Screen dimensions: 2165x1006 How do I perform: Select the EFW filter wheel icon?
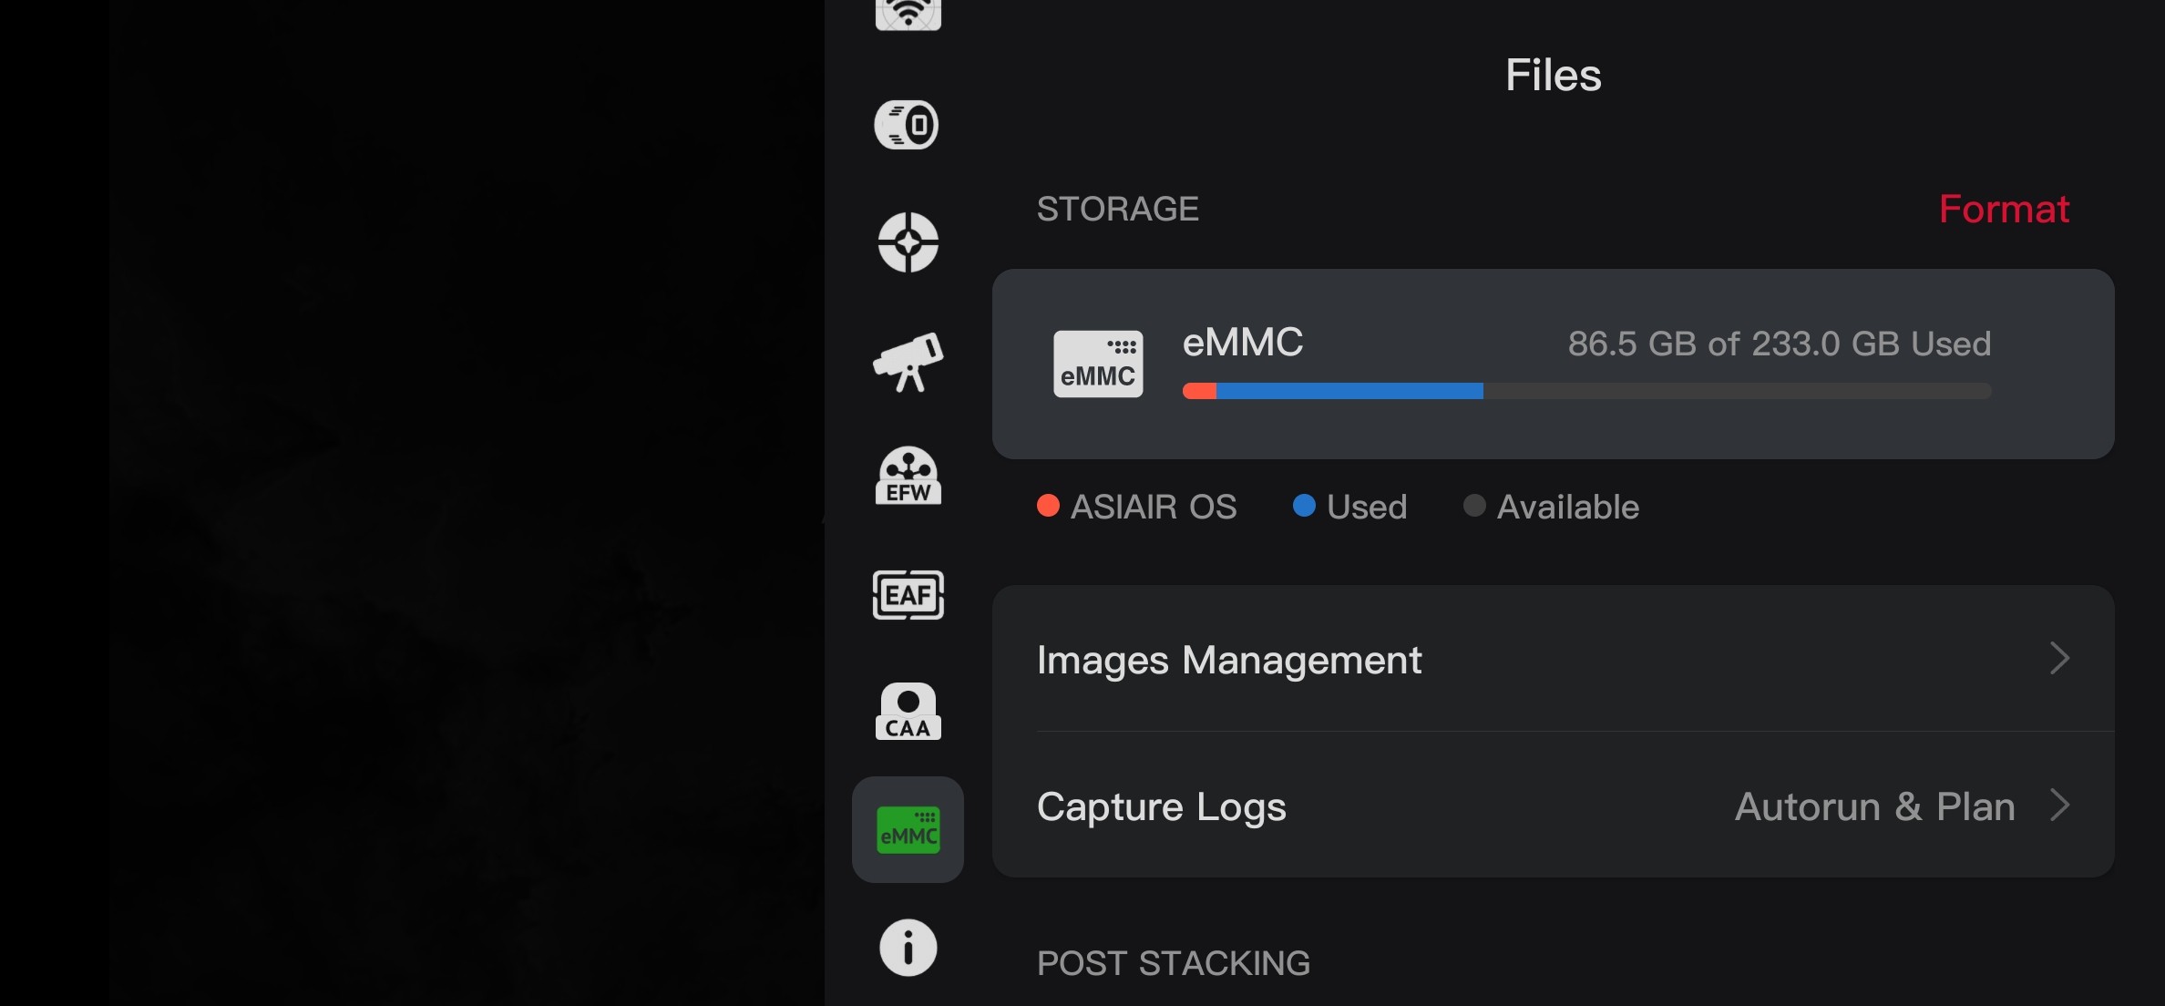(908, 476)
